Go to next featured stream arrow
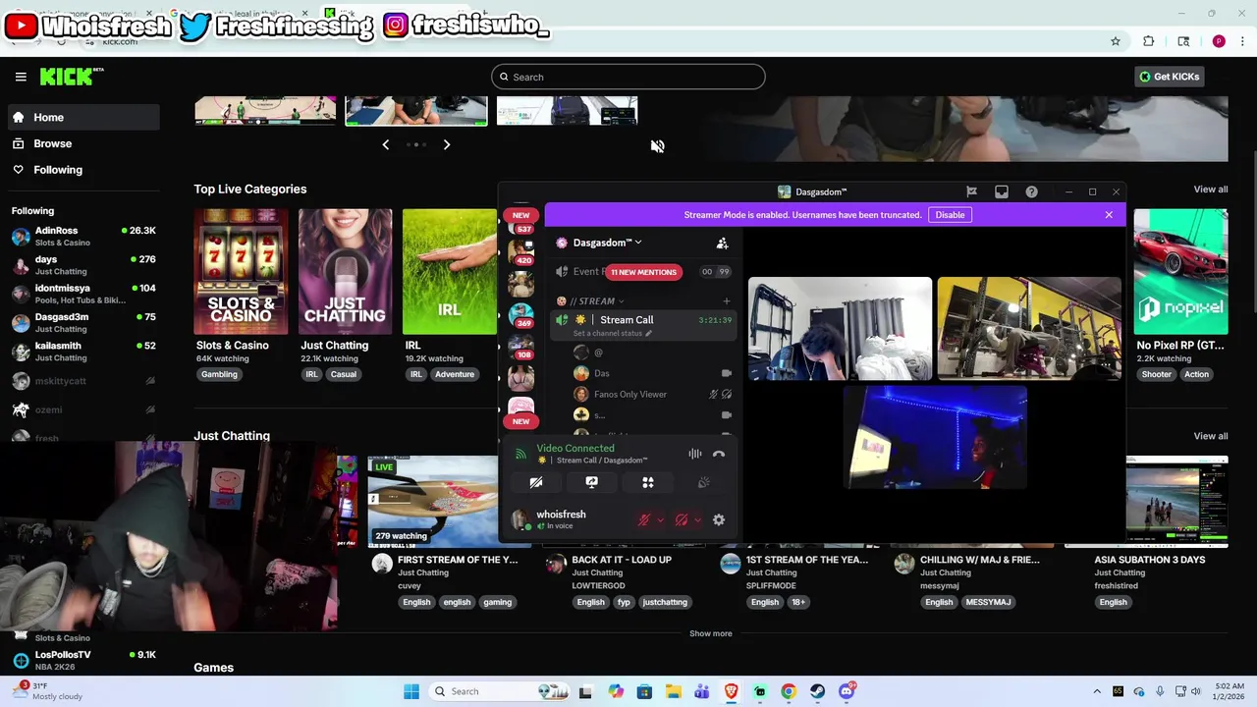Image resolution: width=1257 pixels, height=707 pixels. pyautogui.click(x=447, y=144)
